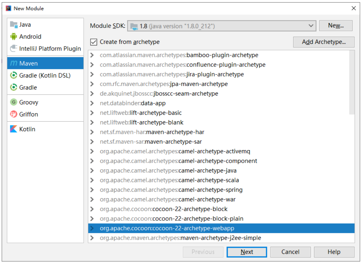364x264 pixels.
Task: Choose IntelliJ Platform Plugin module type
Action: (x=45, y=48)
